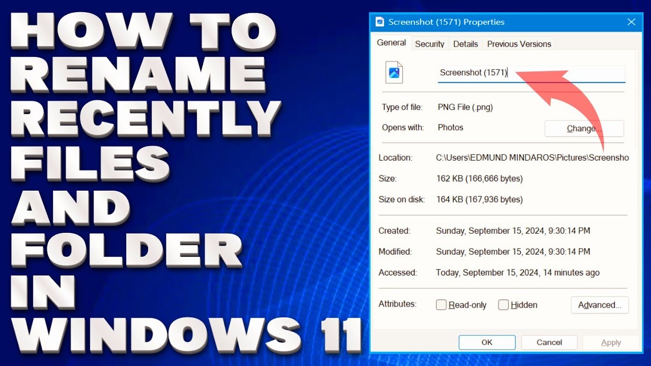The height and width of the screenshot is (366, 651).
Task: Click the Cancel button
Action: 549,342
